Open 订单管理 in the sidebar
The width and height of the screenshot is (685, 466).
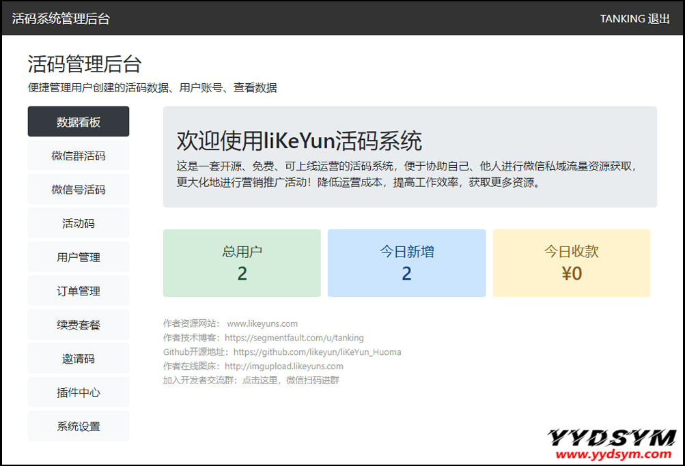pyautogui.click(x=79, y=291)
